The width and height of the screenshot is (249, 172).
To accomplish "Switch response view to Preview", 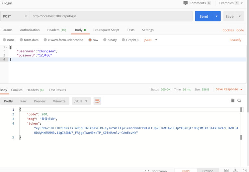I will pos(40,101).
